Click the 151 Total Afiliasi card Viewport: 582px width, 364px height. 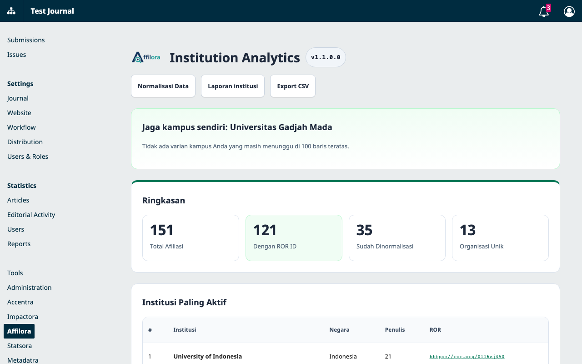click(x=191, y=238)
